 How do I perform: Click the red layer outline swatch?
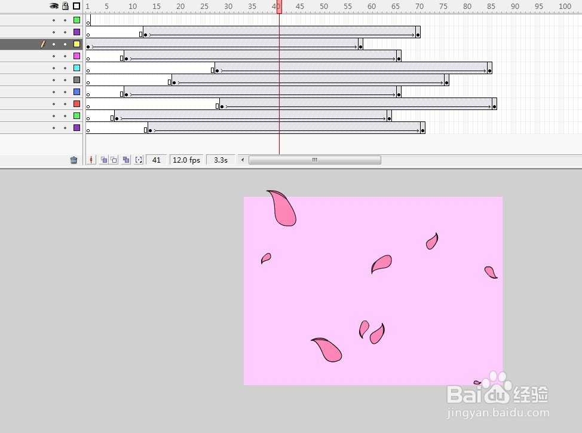77,103
